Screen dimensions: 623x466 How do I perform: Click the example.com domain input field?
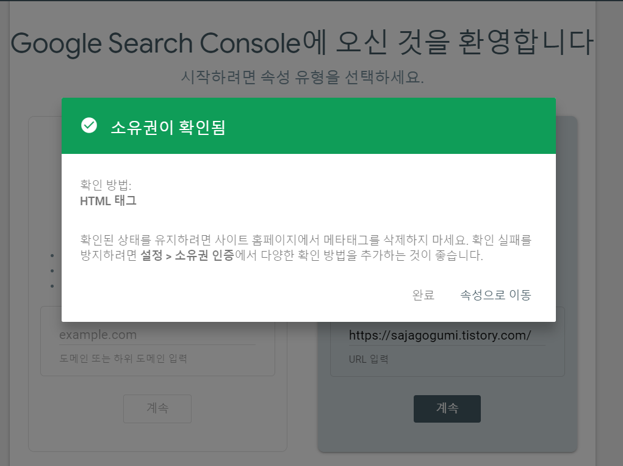157,335
